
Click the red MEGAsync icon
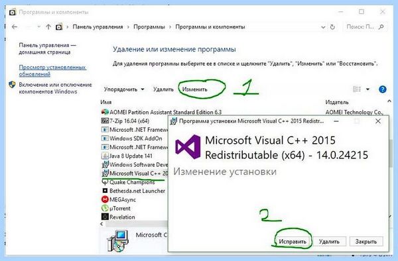[105, 199]
